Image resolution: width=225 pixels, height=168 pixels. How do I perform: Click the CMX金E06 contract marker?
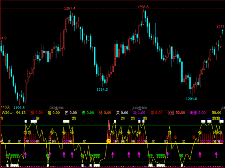click(x=56, y=108)
